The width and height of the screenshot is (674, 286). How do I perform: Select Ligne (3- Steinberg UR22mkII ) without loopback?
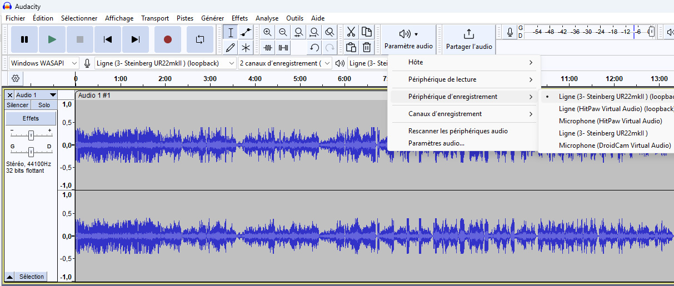click(x=607, y=133)
